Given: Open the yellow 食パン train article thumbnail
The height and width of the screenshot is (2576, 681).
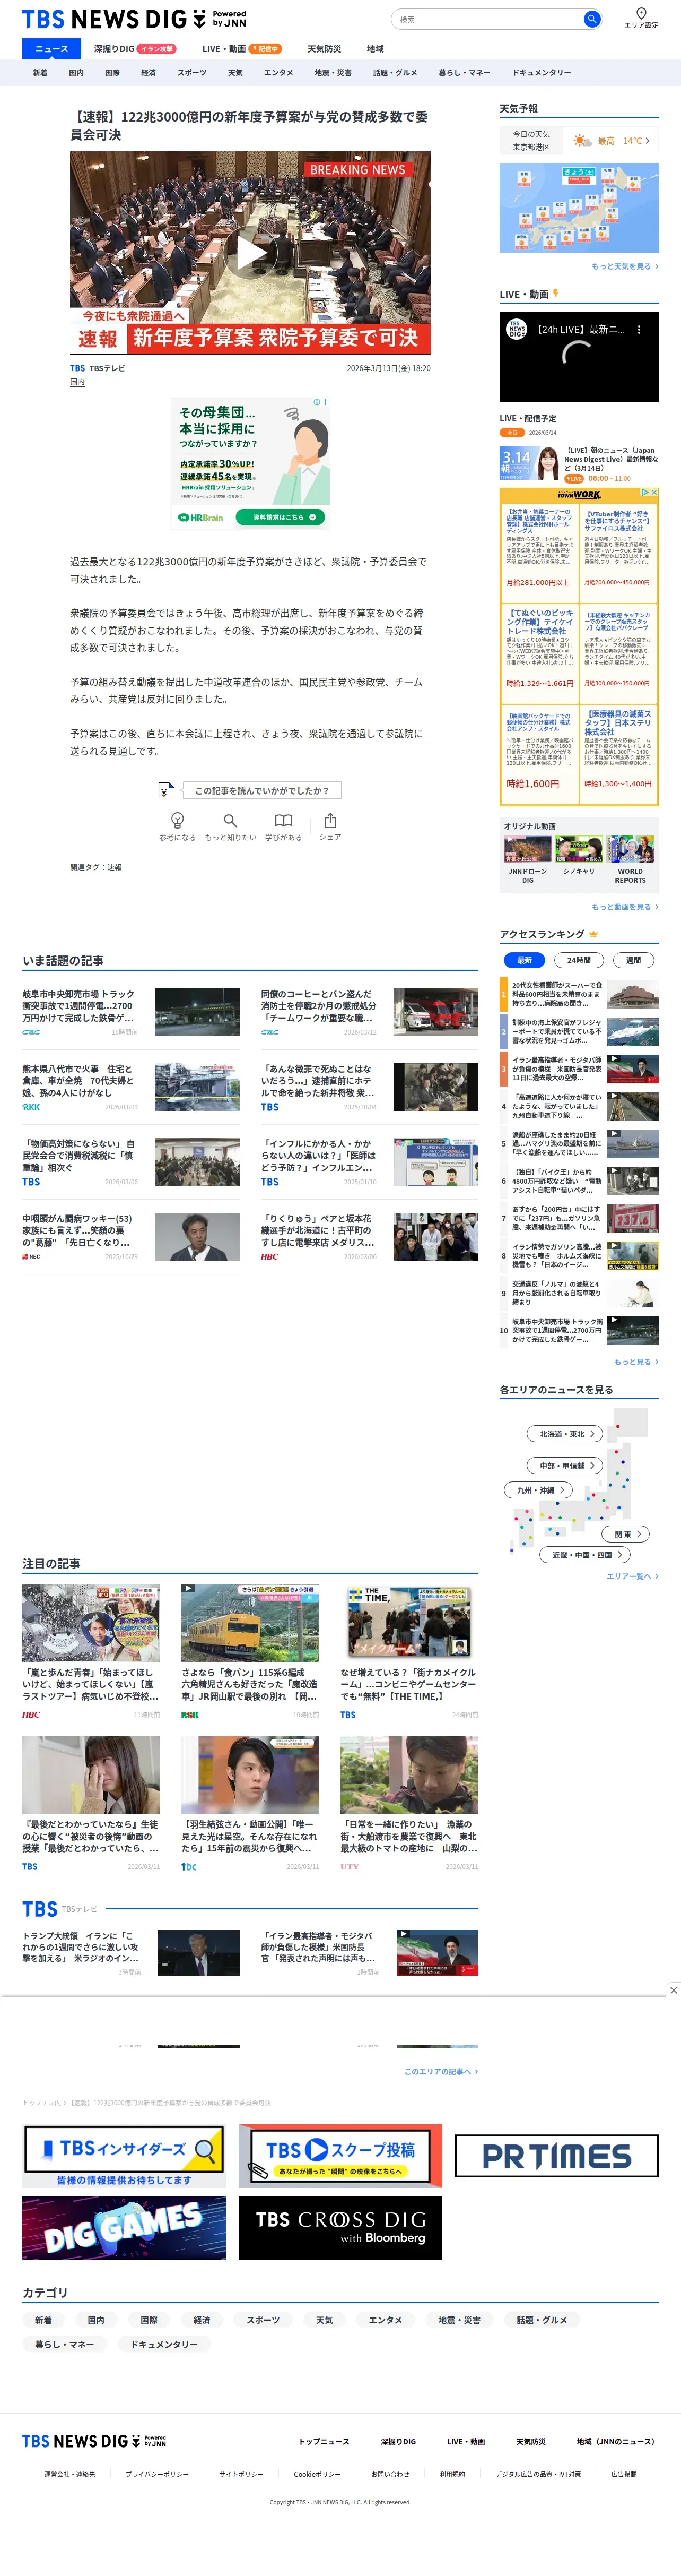Looking at the screenshot, I should coord(250,1623).
